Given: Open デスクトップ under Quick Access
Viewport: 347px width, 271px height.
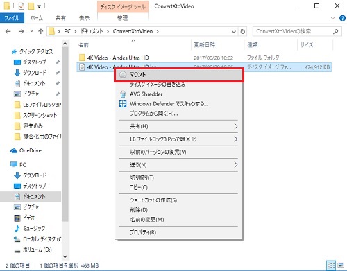Looking at the screenshot, I should click(x=34, y=62).
